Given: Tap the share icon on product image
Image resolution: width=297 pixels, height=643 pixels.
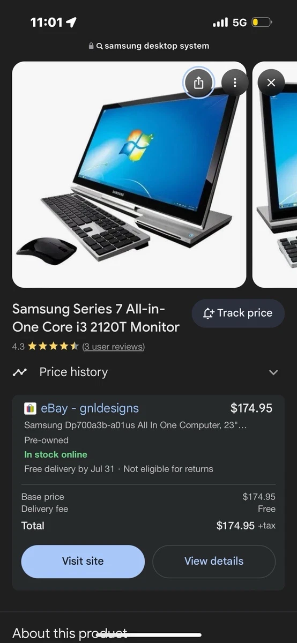Looking at the screenshot, I should pos(199,83).
